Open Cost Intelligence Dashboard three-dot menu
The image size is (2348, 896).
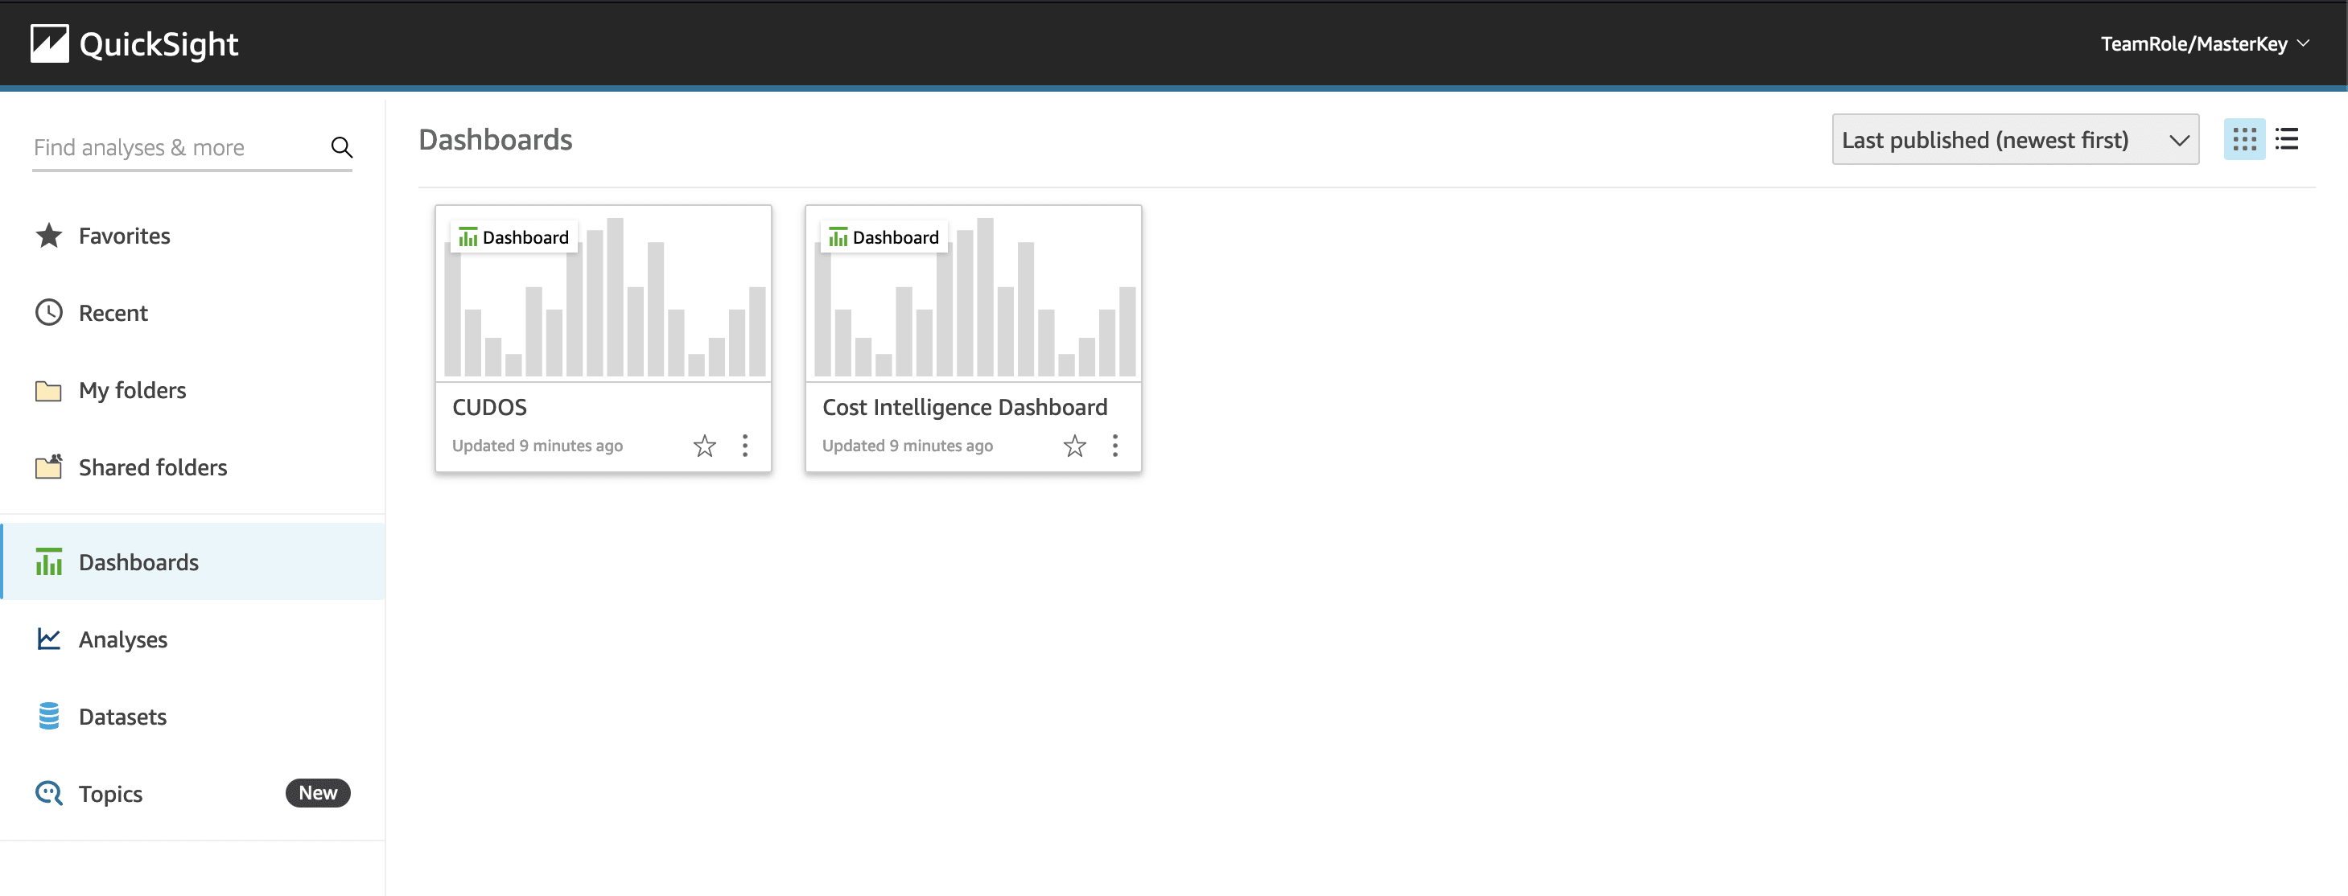[x=1114, y=446]
